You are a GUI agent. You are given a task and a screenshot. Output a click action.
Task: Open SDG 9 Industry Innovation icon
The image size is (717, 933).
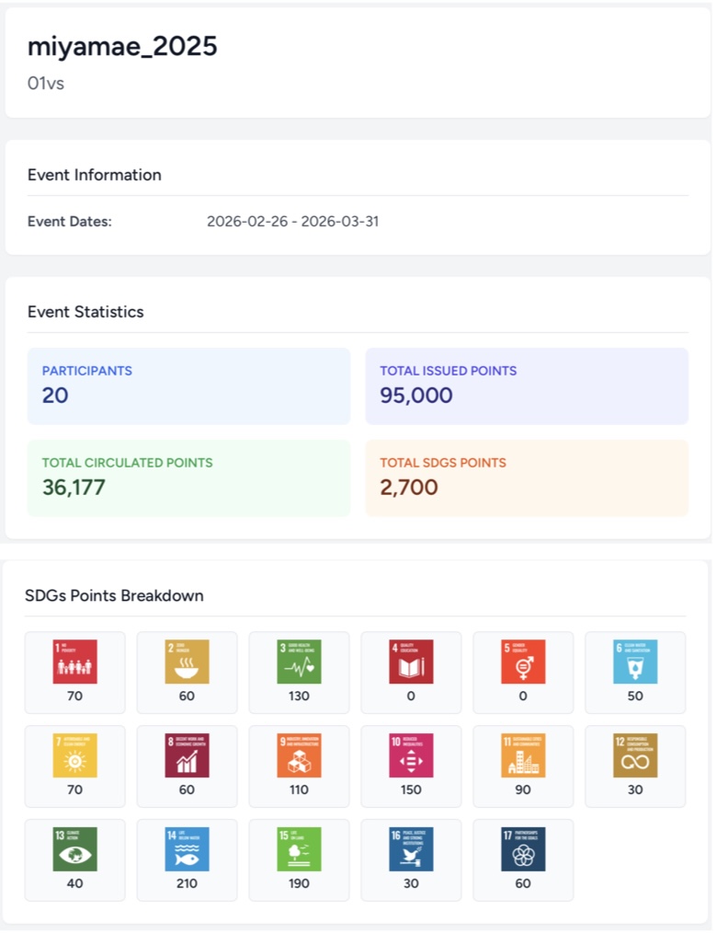click(x=300, y=755)
